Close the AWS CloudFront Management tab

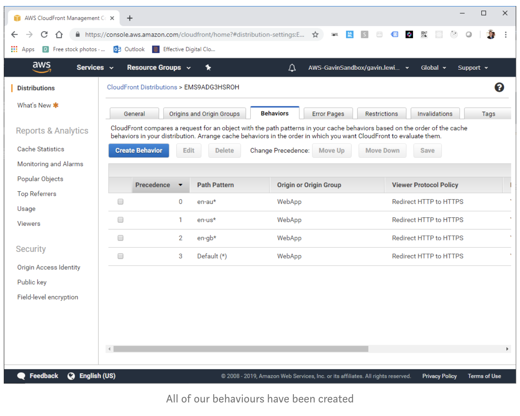click(x=112, y=18)
